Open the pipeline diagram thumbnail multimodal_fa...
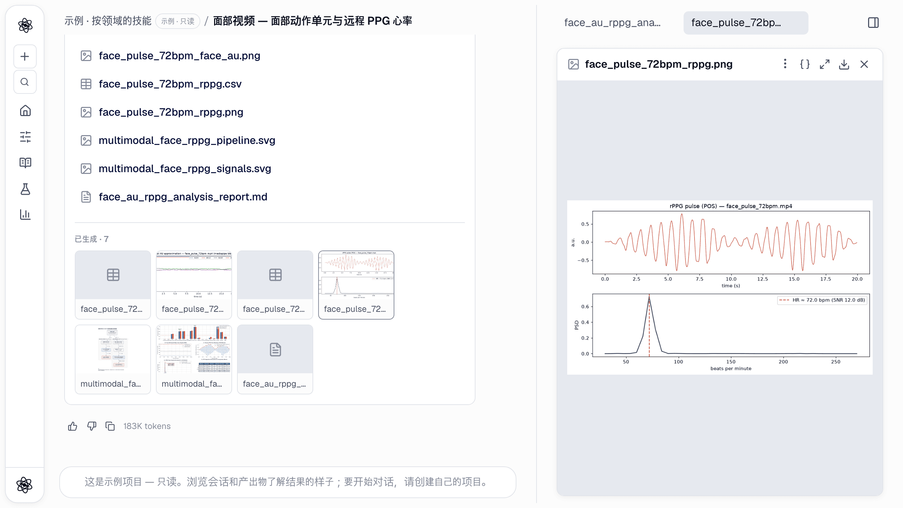Screen dimensions: 903x508 [113, 359]
